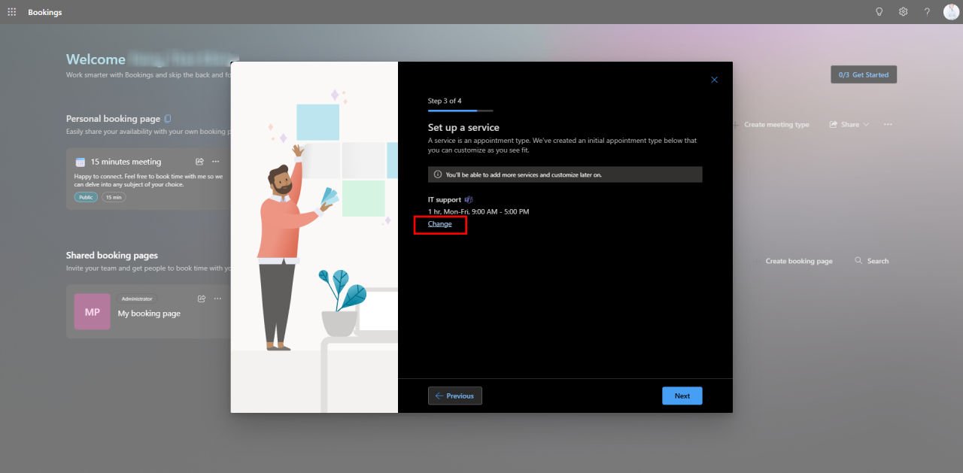Click the Public tag on meeting card

(86, 197)
